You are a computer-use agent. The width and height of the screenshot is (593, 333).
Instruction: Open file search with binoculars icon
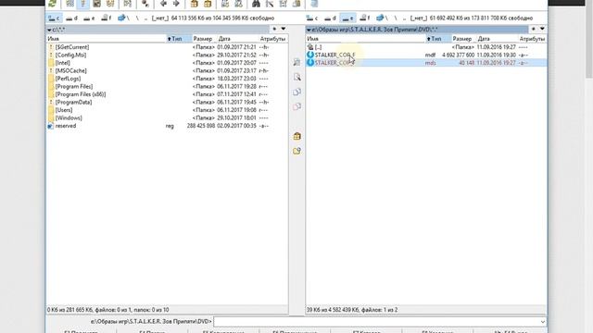tap(256, 4)
